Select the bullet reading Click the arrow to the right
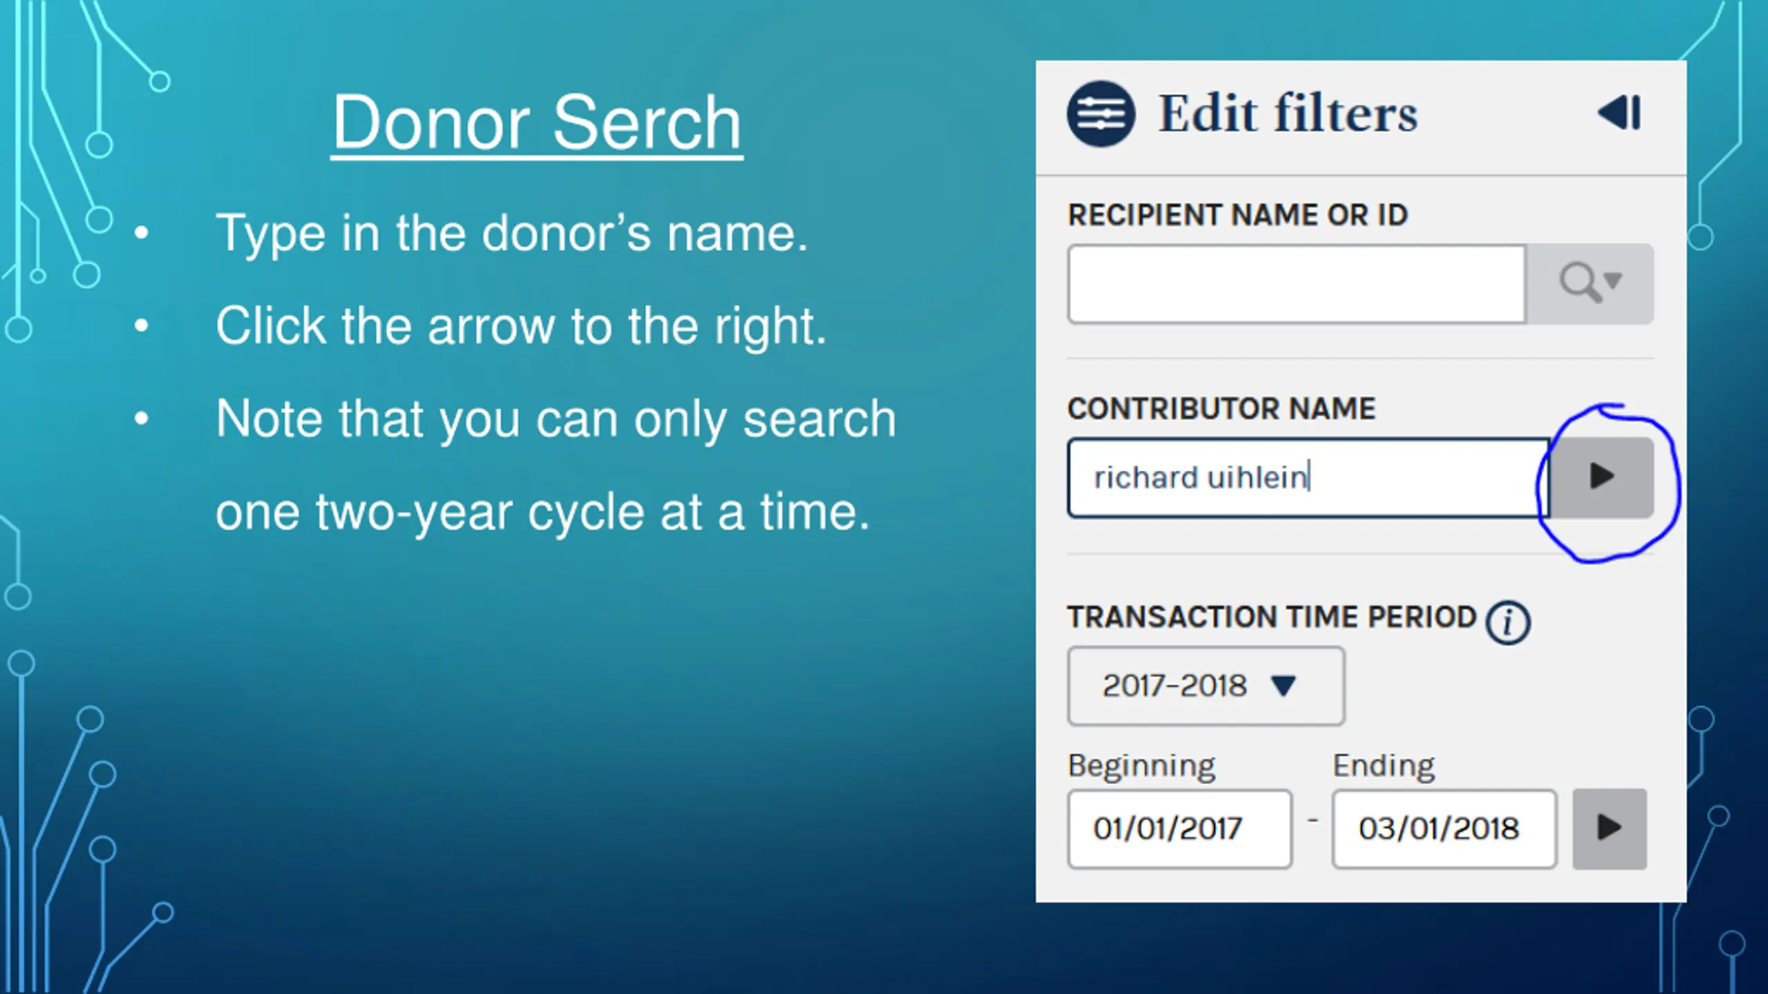1768x994 pixels. [x=521, y=326]
